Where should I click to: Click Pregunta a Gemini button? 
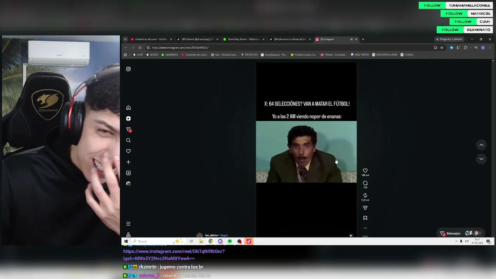point(449,39)
